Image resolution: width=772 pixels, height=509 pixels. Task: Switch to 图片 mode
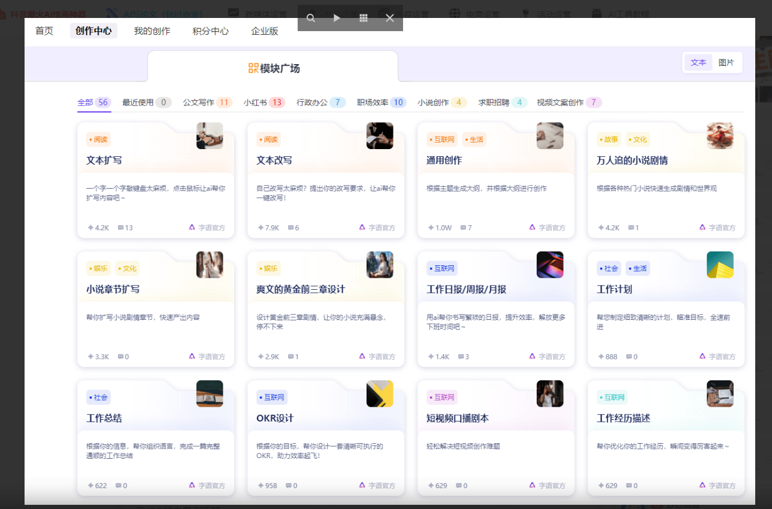tap(726, 62)
